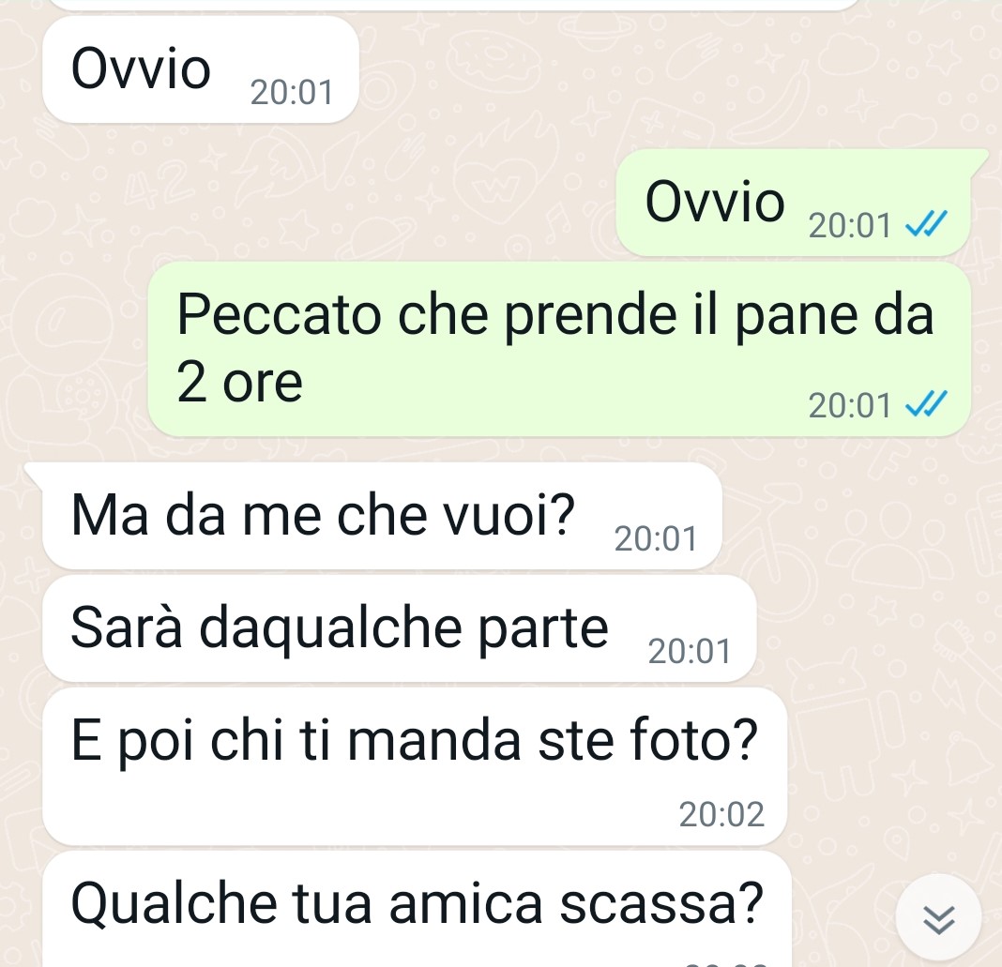Click the 20:01 timestamp of received "Ovvio"
Viewport: 1002px width, 967px height.
coord(292,92)
